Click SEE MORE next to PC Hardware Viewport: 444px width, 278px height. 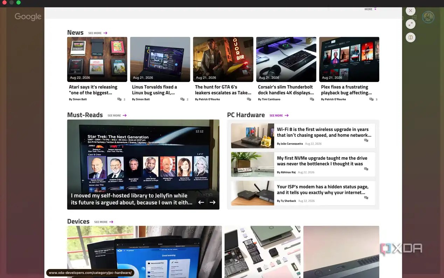pyautogui.click(x=279, y=115)
